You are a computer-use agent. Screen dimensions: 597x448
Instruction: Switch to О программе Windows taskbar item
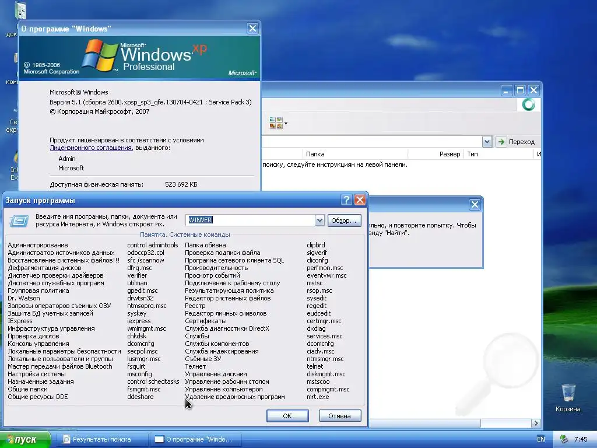196,439
